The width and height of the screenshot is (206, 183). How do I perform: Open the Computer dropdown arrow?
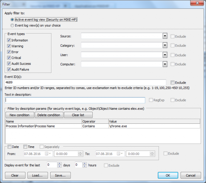pos(165,64)
